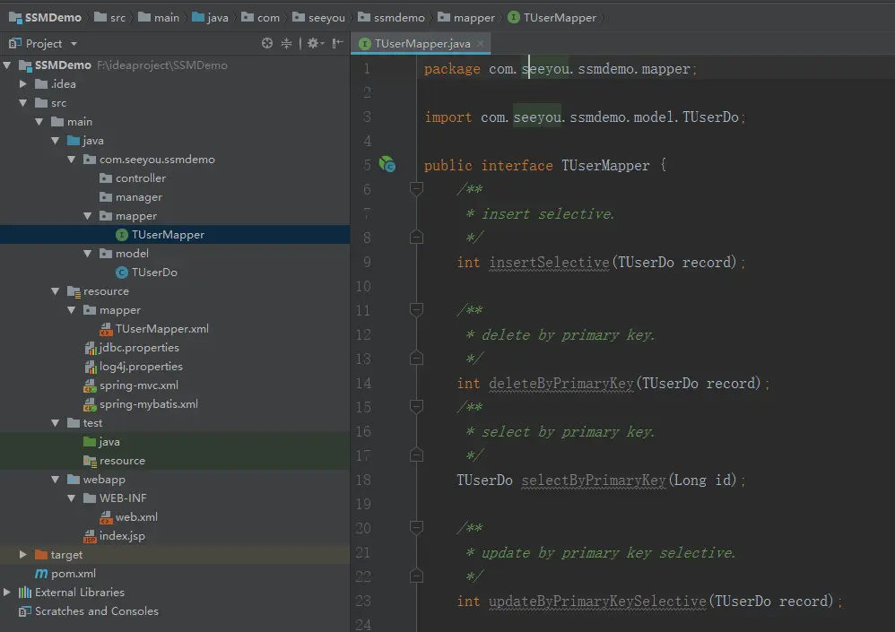The height and width of the screenshot is (632, 895).
Task: Click the insertSelective method name
Action: pos(549,263)
